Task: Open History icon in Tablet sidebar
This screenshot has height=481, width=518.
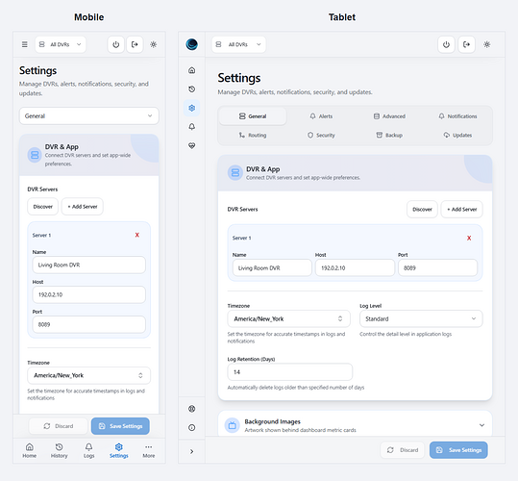Action: (191, 89)
